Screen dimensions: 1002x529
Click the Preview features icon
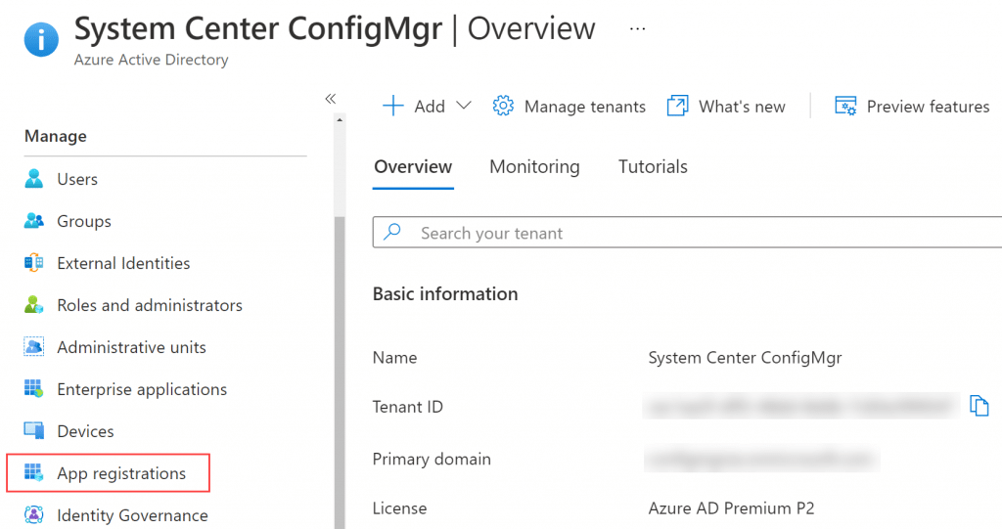pyautogui.click(x=845, y=106)
